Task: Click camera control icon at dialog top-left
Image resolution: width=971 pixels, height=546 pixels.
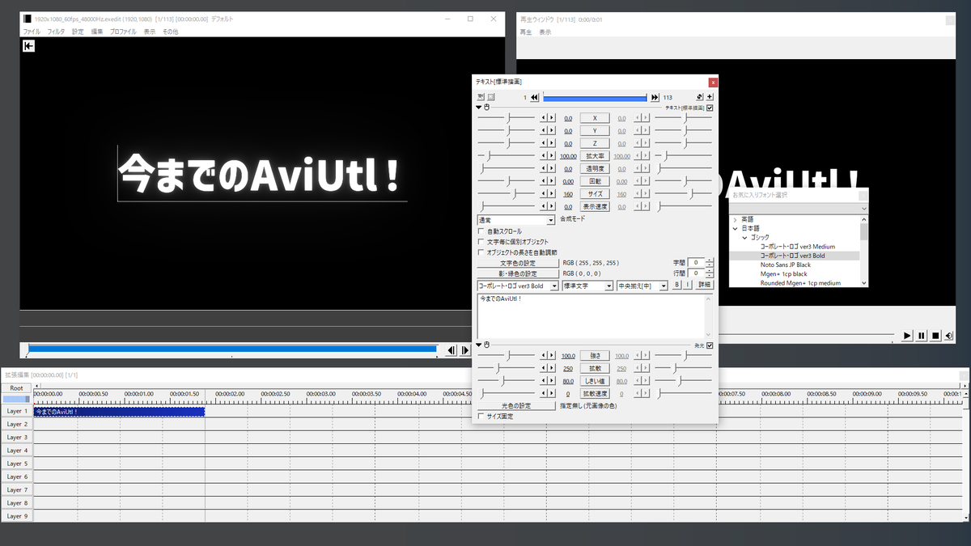Action: pyautogui.click(x=481, y=97)
